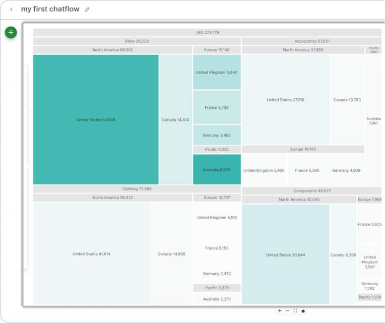Select the 'United States 41,614' tile
This screenshot has height=323, width=385.
pos(92,254)
